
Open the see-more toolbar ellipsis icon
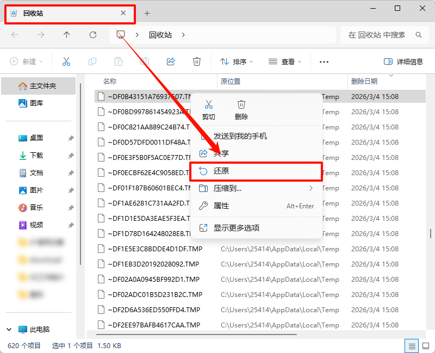(324, 61)
